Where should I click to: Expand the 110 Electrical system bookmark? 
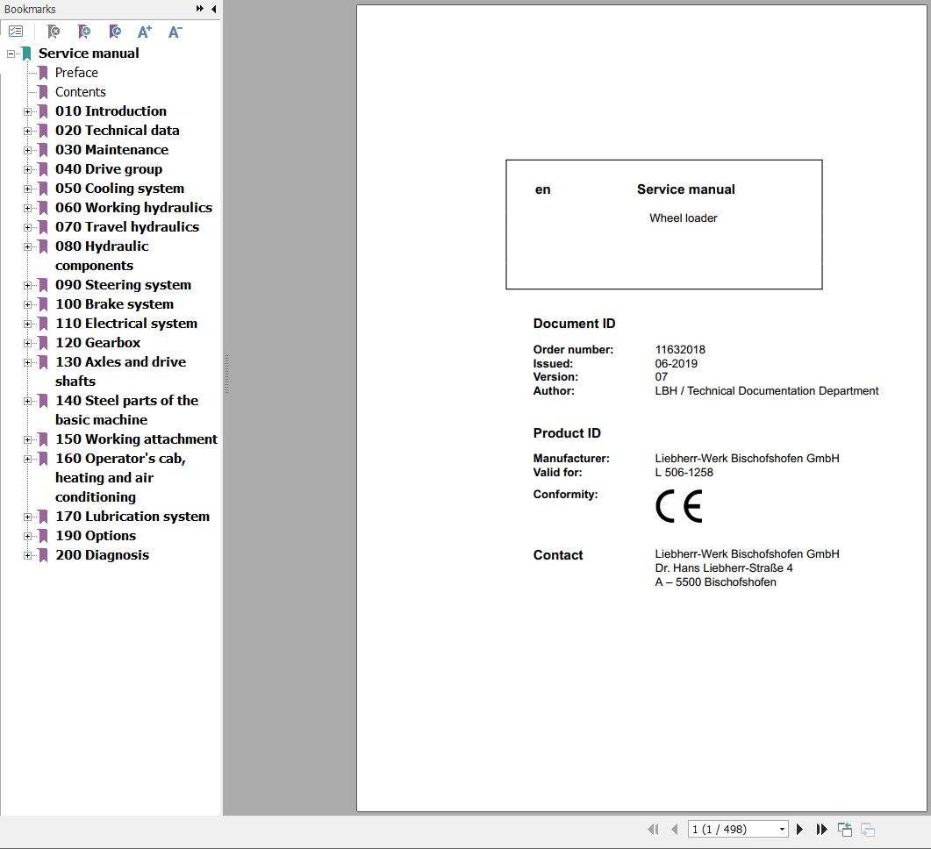point(27,324)
